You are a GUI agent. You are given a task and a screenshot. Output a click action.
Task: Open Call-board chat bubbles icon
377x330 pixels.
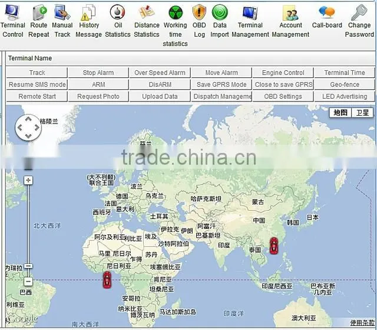click(327, 12)
